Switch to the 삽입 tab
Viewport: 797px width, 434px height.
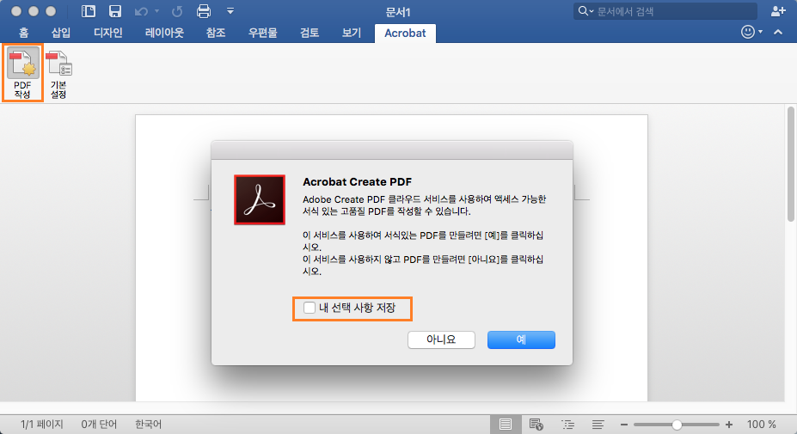(x=61, y=33)
